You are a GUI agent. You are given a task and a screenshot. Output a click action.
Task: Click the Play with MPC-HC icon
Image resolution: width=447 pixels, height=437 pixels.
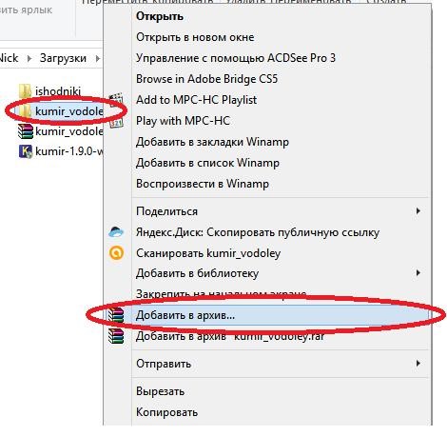(x=116, y=121)
